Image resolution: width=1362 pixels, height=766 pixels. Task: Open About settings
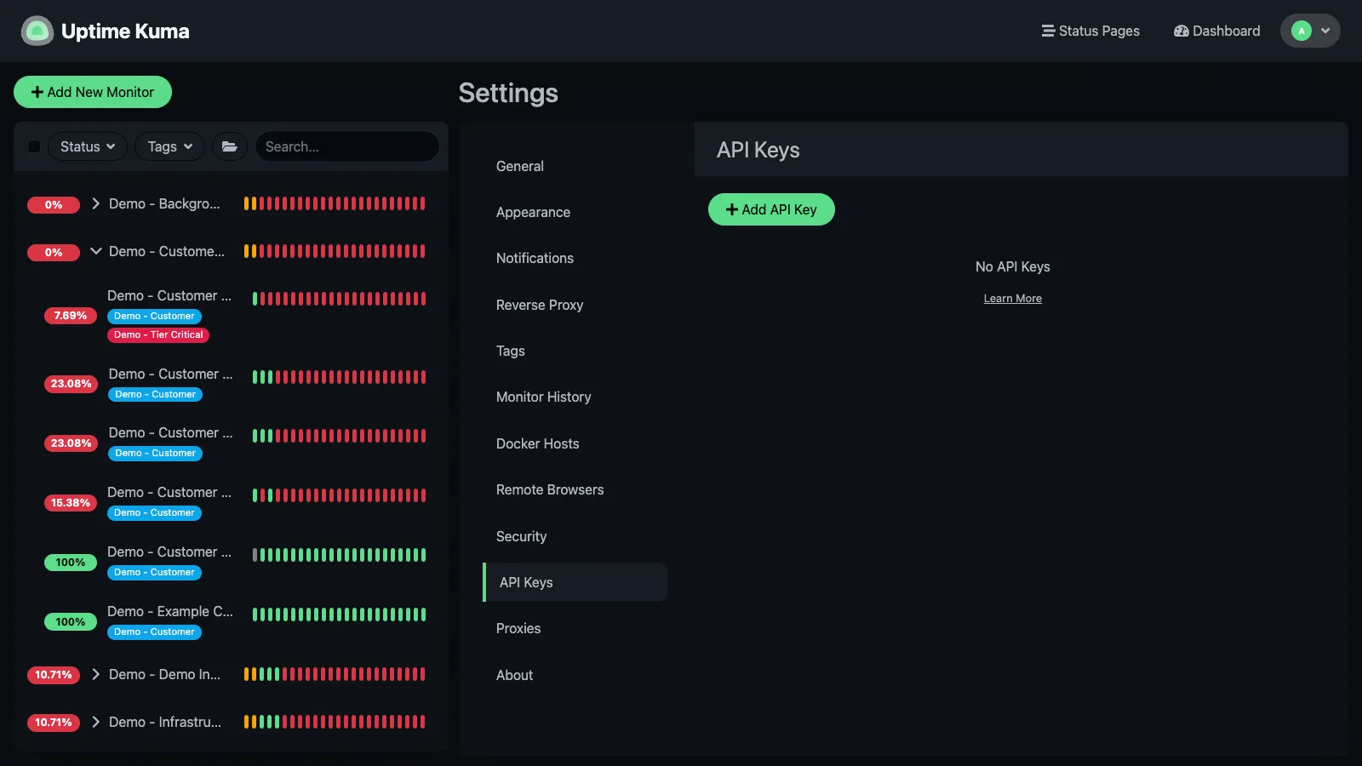point(575,675)
